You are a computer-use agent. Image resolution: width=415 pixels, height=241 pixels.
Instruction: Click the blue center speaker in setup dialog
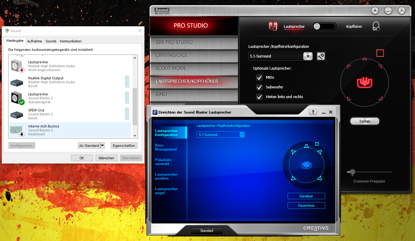pos(306,147)
